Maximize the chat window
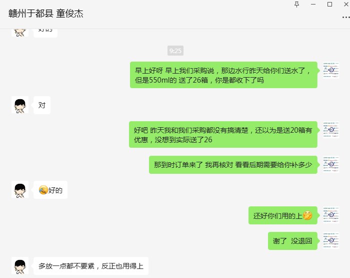The height and width of the screenshot is (278, 350). point(329,4)
